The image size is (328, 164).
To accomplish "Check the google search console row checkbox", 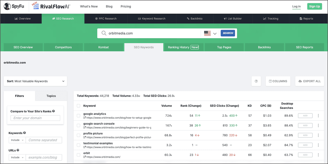I will pos(78,126).
